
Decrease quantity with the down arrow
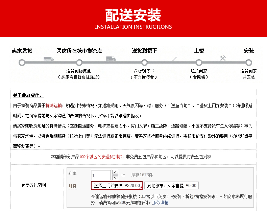[115, 178]
